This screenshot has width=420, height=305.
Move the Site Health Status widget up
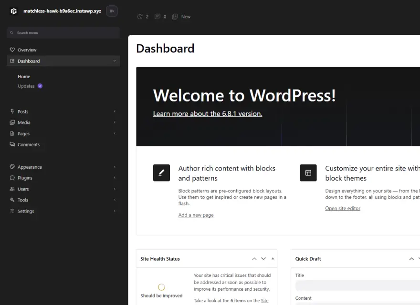pyautogui.click(x=254, y=259)
